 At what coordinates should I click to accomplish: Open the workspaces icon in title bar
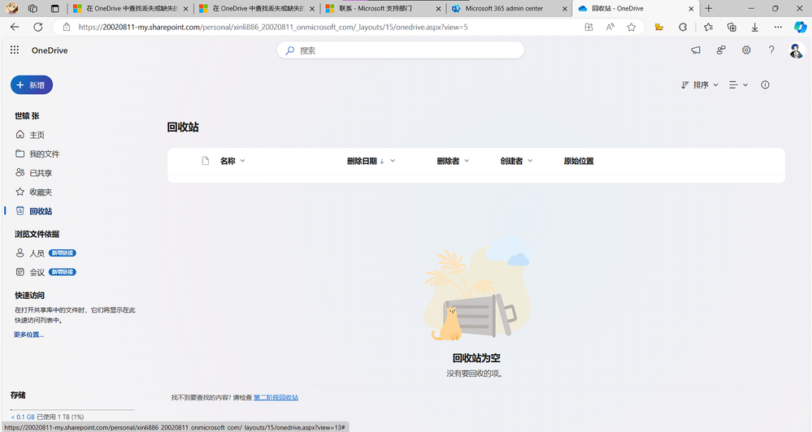coord(33,8)
